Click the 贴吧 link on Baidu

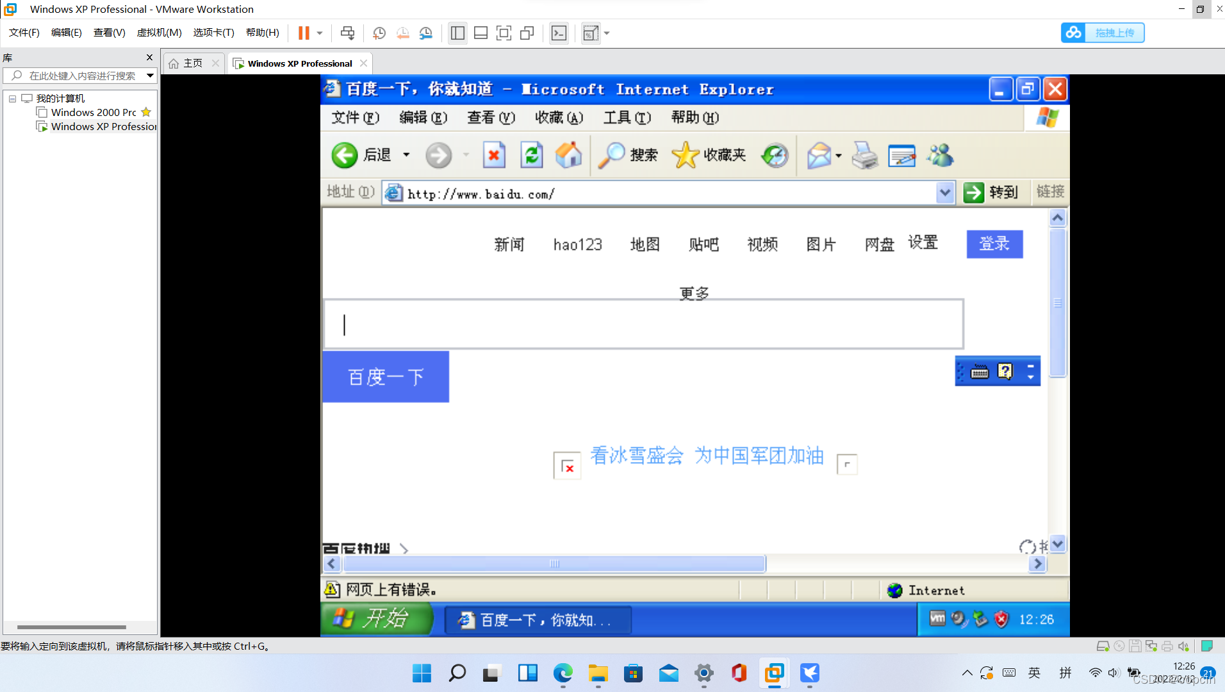(x=703, y=244)
